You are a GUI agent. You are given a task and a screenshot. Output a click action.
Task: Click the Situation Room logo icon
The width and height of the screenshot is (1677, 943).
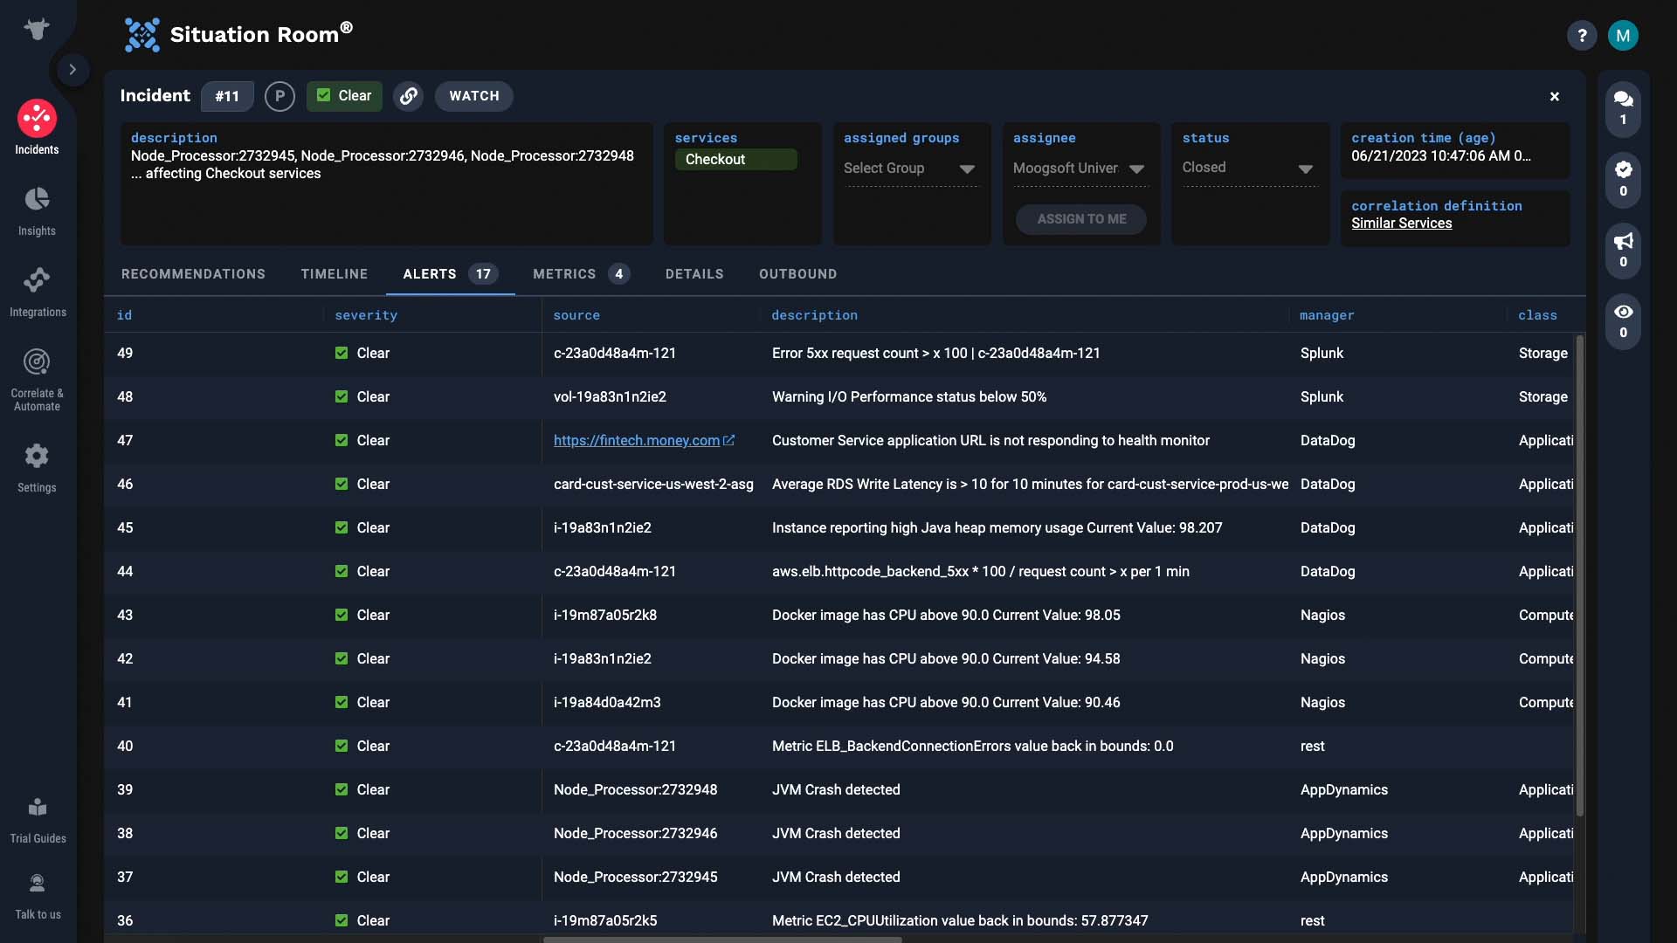(x=141, y=35)
